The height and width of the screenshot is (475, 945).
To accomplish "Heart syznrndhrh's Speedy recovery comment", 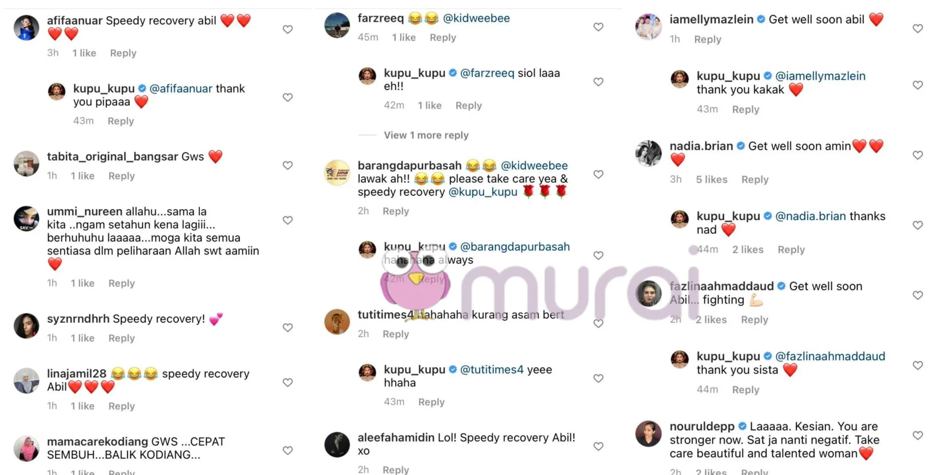I will (288, 327).
